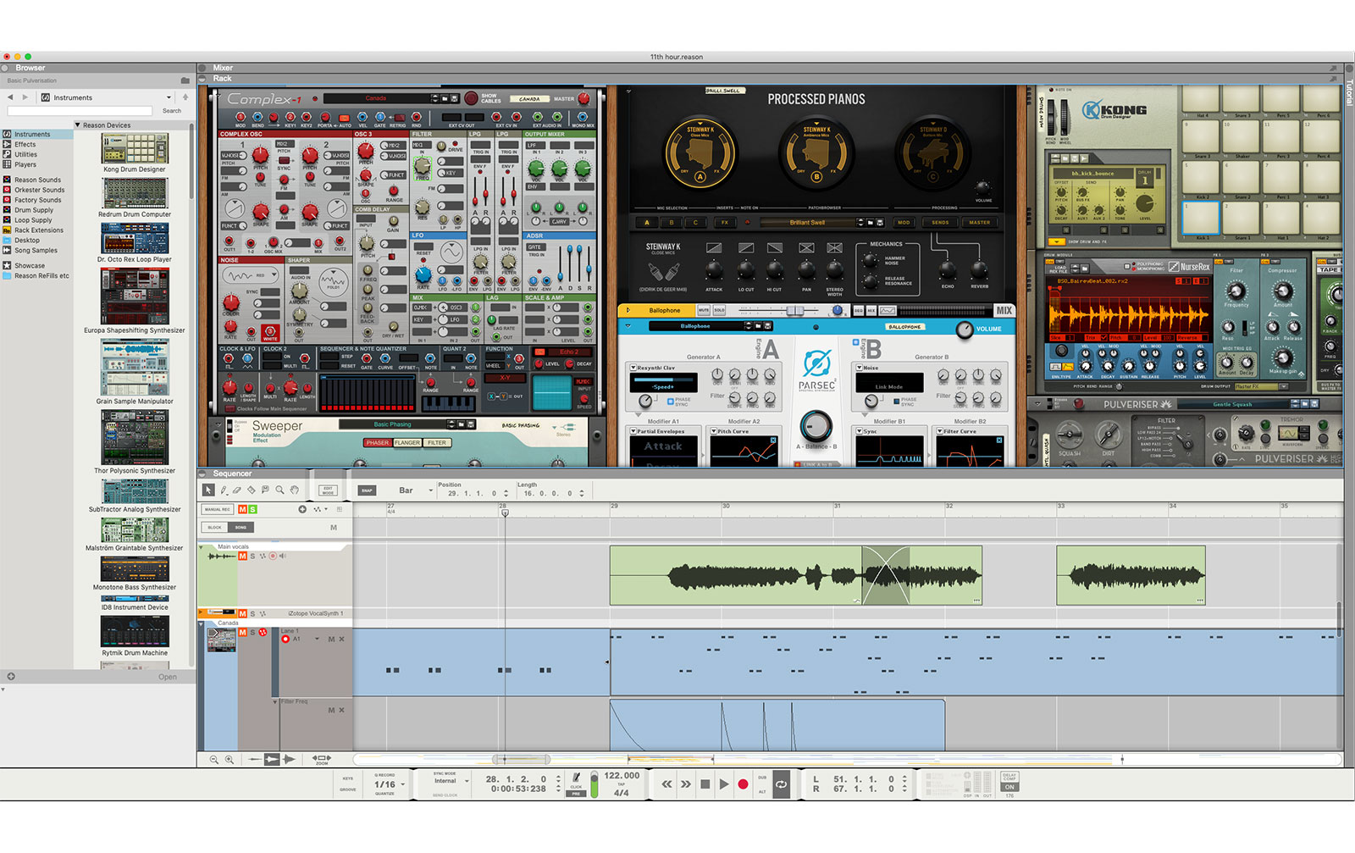
Task: Click the Rack Extensions icon in Browser
Action: click(7, 230)
